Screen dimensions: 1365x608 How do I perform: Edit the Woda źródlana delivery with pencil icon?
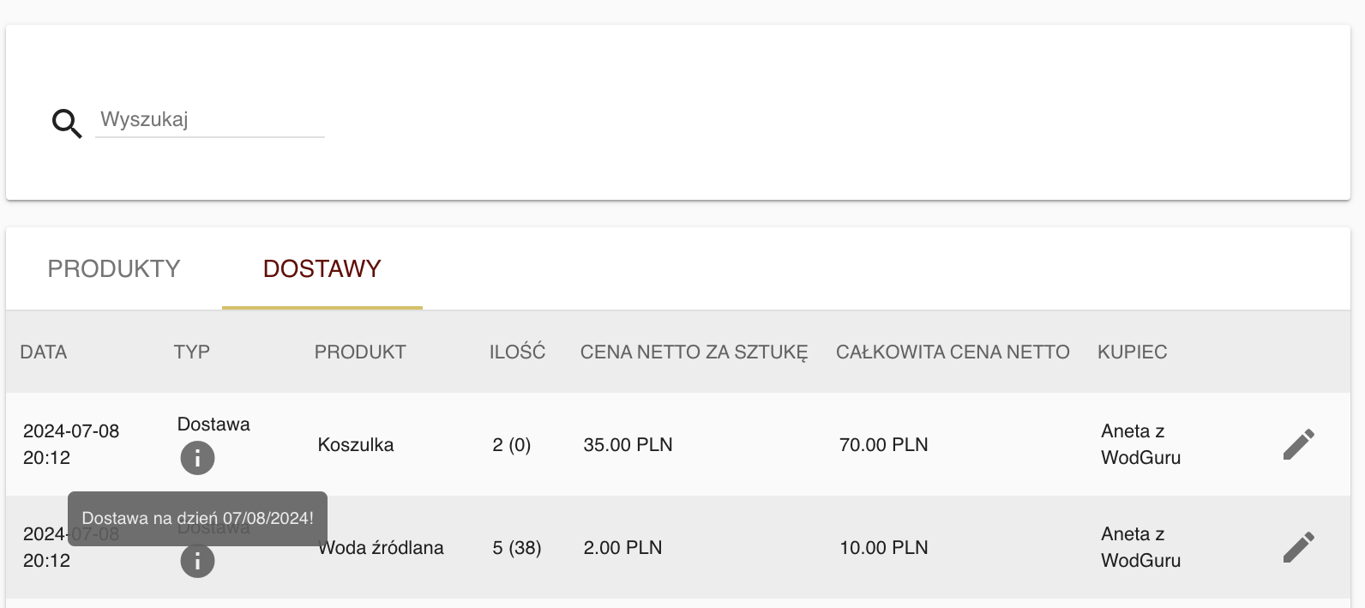1299,547
